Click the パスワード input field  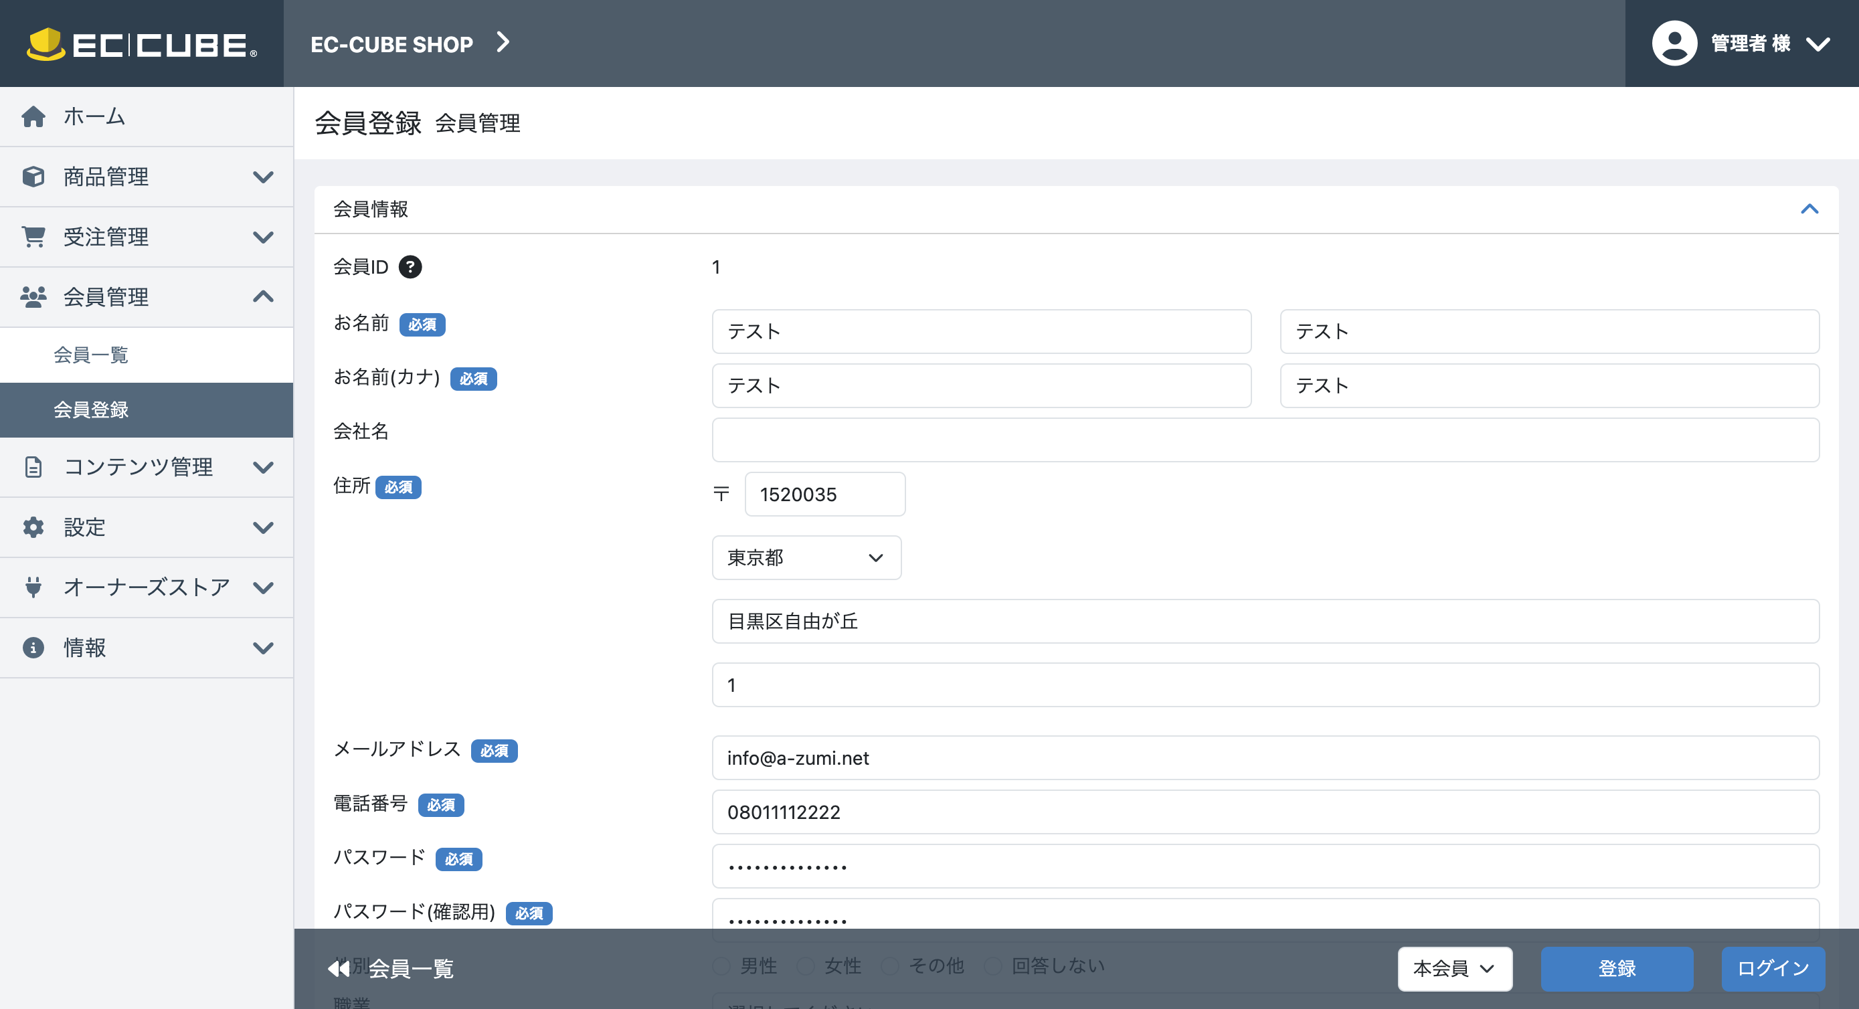(1266, 866)
